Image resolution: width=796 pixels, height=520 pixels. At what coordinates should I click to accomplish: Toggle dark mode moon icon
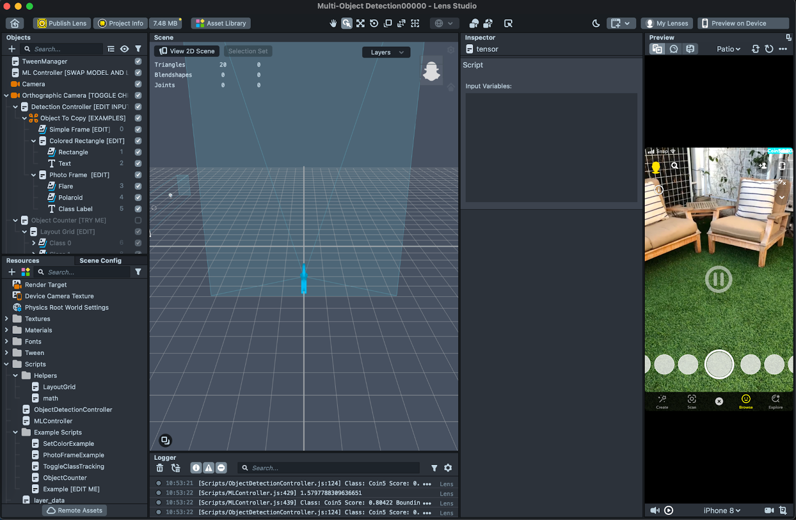point(596,23)
